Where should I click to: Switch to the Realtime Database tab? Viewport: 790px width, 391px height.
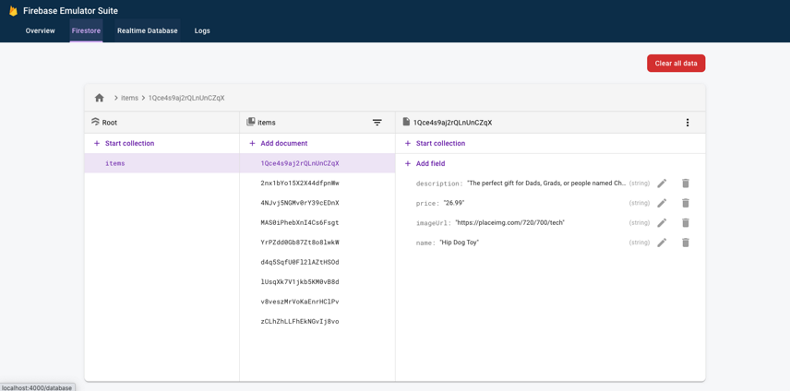coord(147,30)
